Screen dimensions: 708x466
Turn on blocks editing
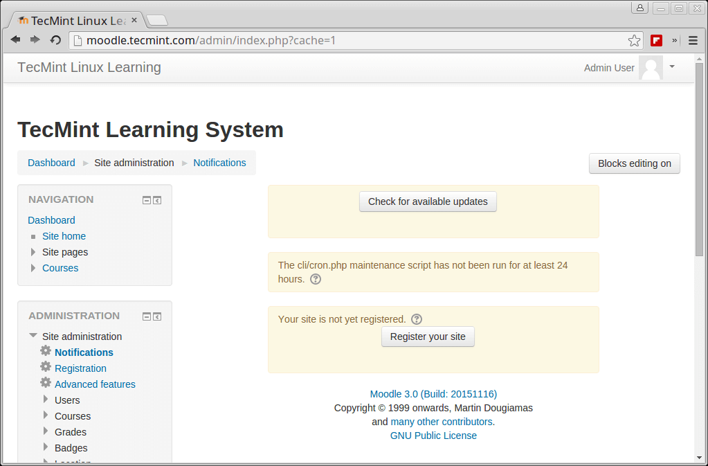pyautogui.click(x=634, y=163)
